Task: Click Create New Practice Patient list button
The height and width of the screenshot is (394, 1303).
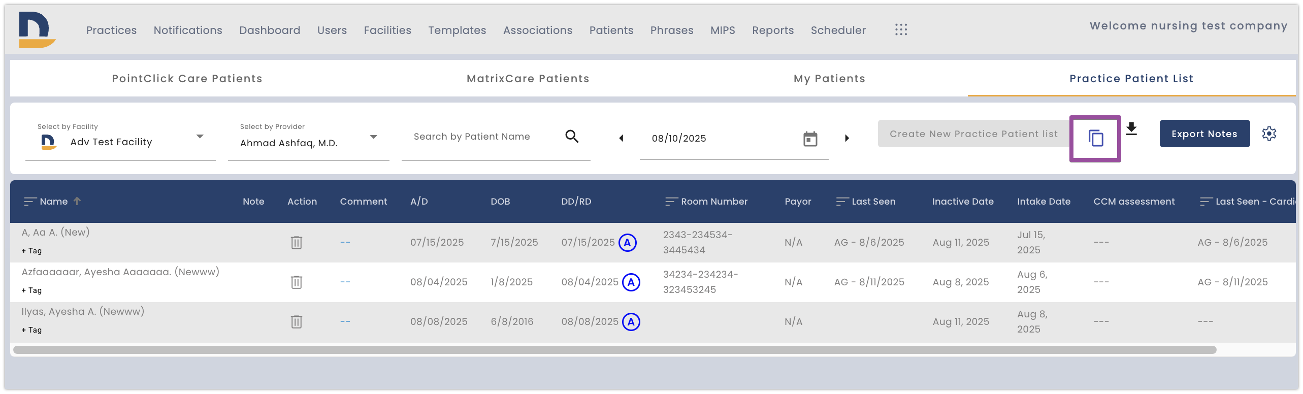Action: click(973, 134)
